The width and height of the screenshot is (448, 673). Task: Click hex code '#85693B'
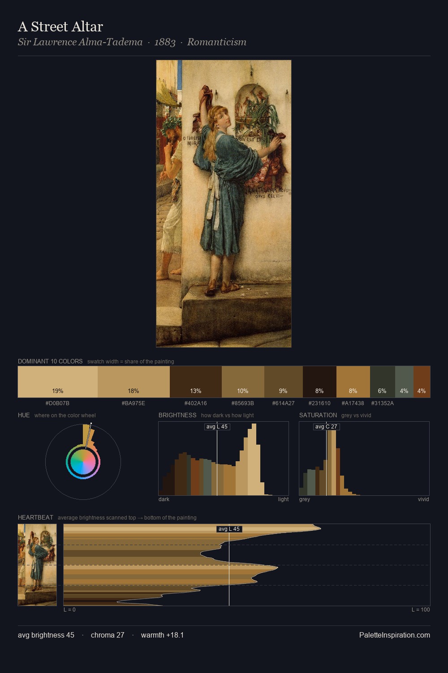243,403
